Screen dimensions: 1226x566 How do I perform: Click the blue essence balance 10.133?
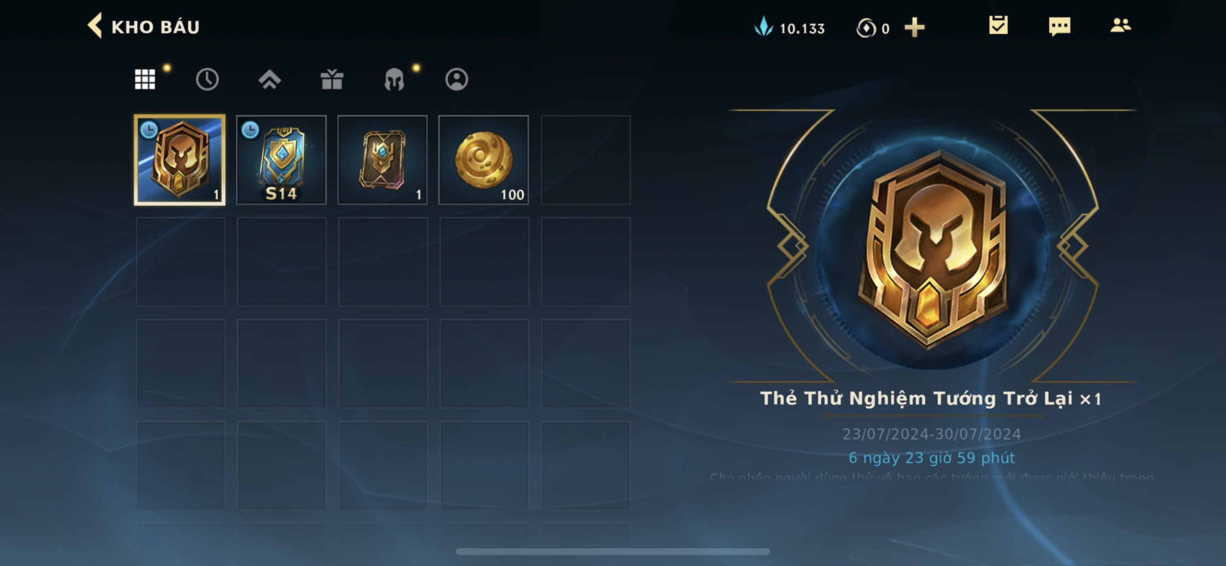click(x=789, y=28)
